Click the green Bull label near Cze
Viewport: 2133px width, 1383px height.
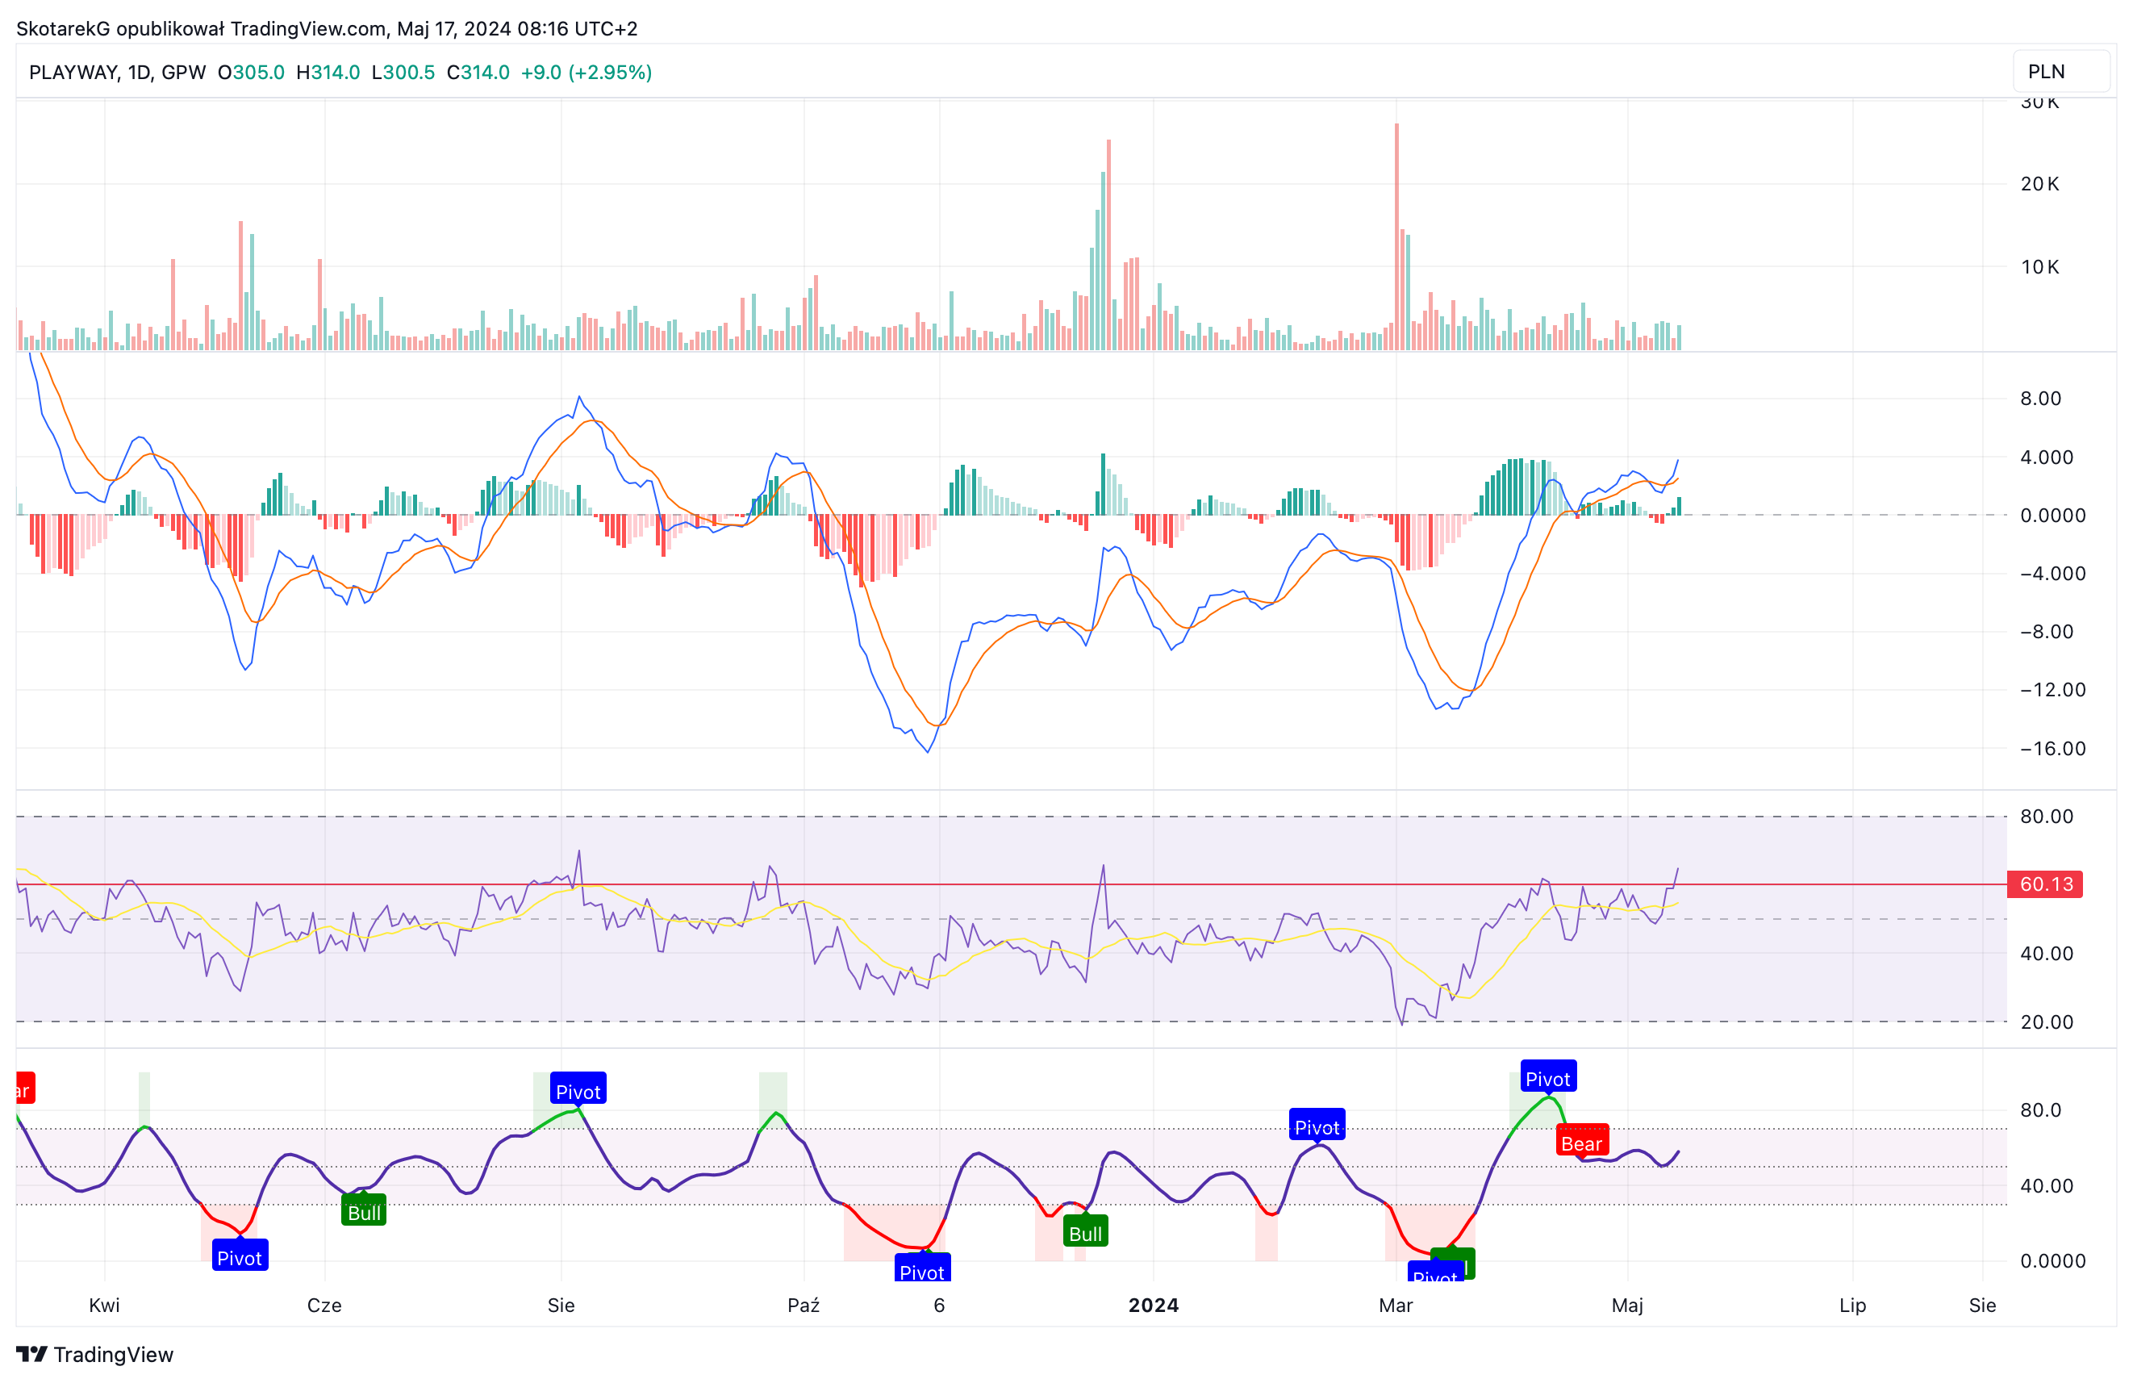pyautogui.click(x=364, y=1211)
